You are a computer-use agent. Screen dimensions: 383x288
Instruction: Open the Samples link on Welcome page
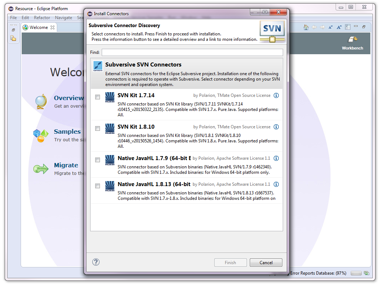(67, 132)
